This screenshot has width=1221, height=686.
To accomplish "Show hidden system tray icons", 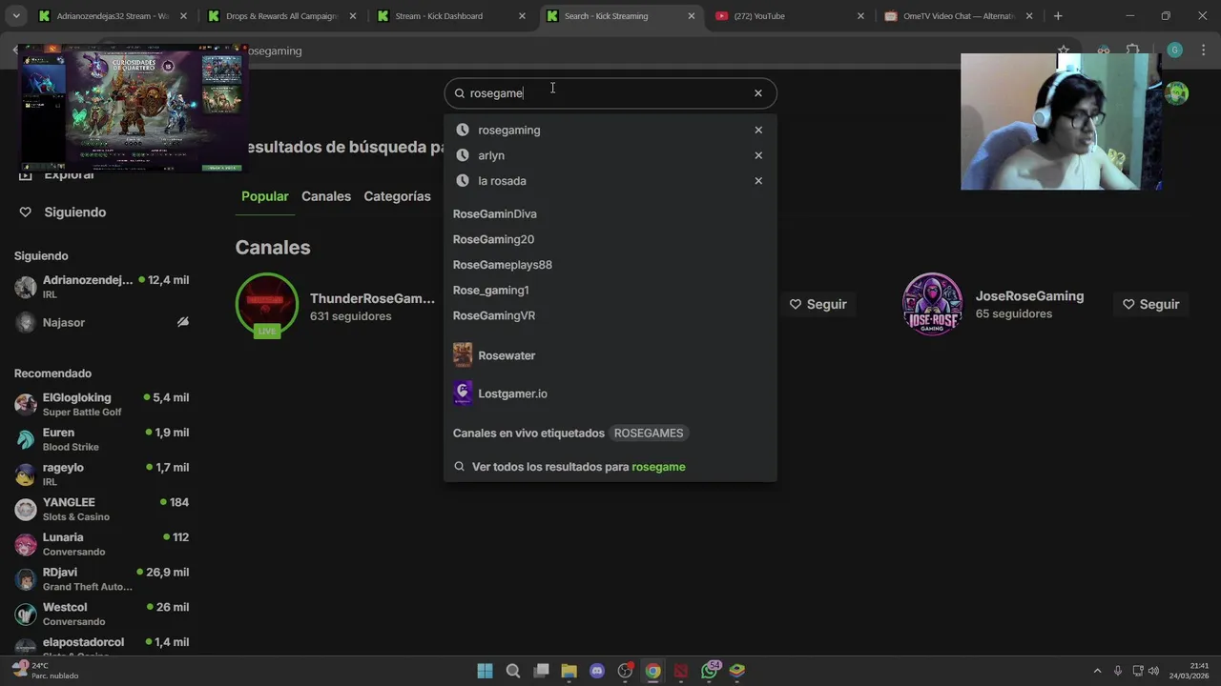I will tap(1097, 671).
